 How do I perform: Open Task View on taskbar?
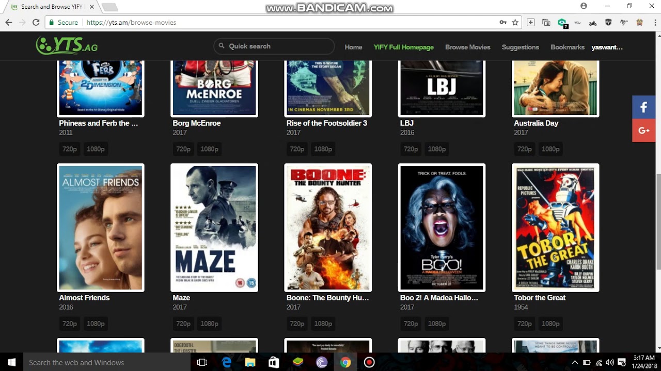pos(202,362)
